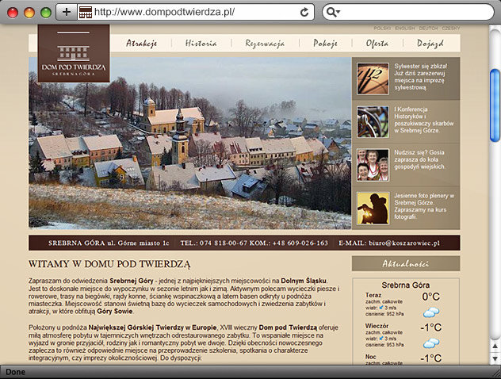Click the address SREBRNA GÓRA ul. Górne miasto 1c
Viewport: 501px width, 379px height.
click(109, 243)
